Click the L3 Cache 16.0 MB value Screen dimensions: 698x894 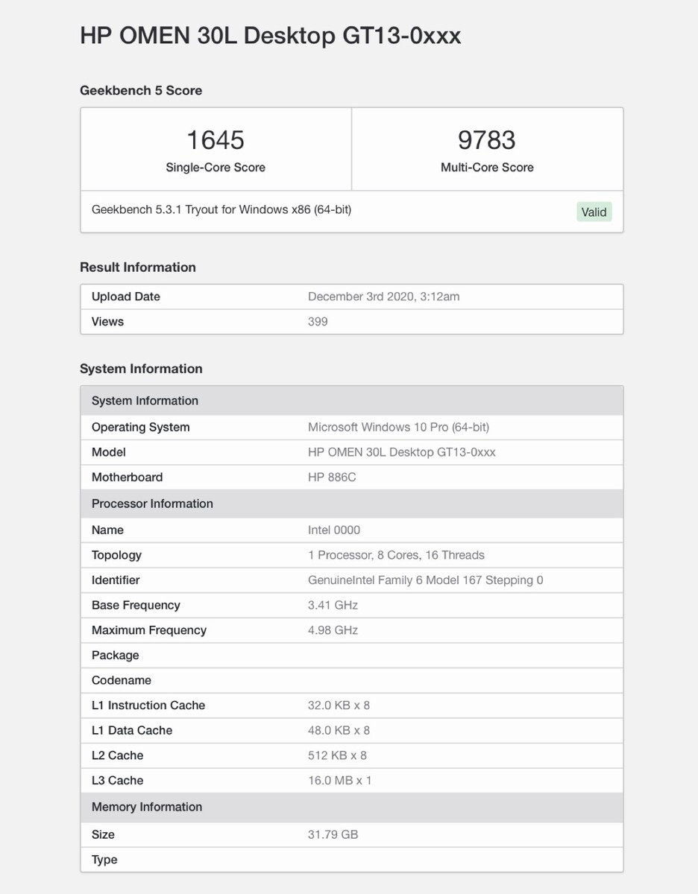click(339, 780)
